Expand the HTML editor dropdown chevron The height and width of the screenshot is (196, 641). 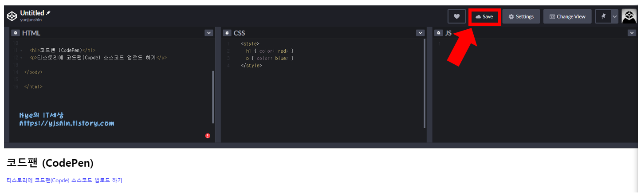pyautogui.click(x=208, y=33)
